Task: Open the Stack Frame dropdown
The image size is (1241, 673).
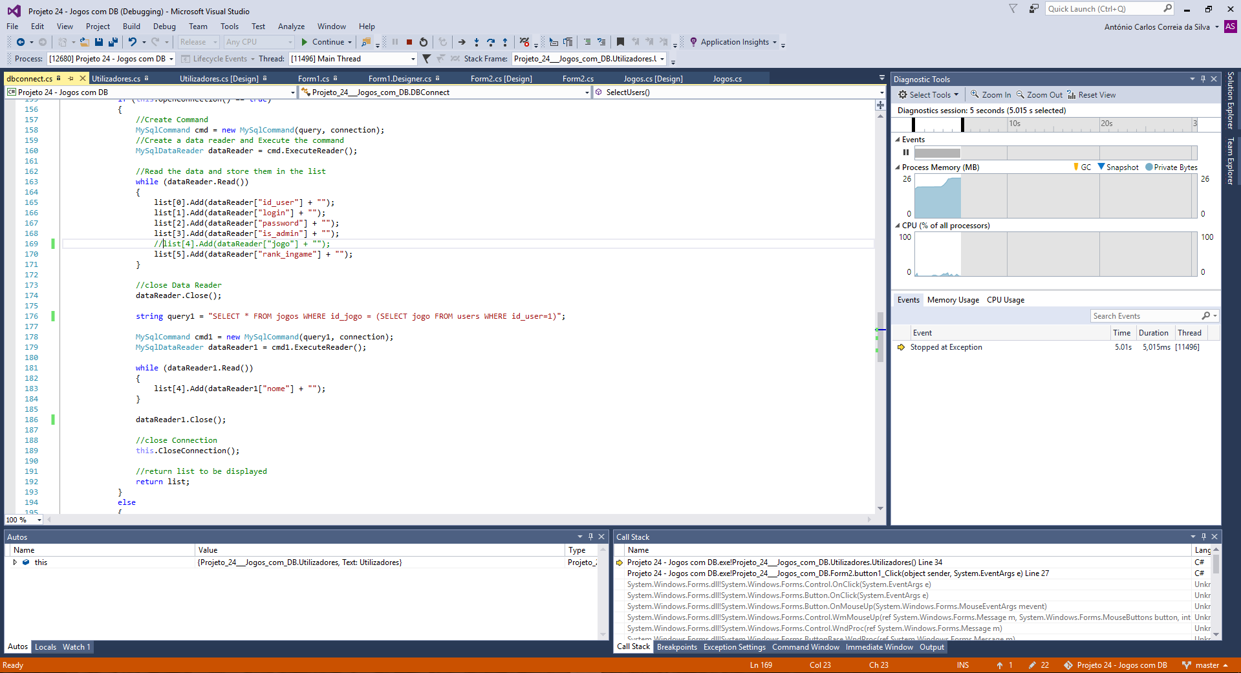Action: tap(662, 59)
